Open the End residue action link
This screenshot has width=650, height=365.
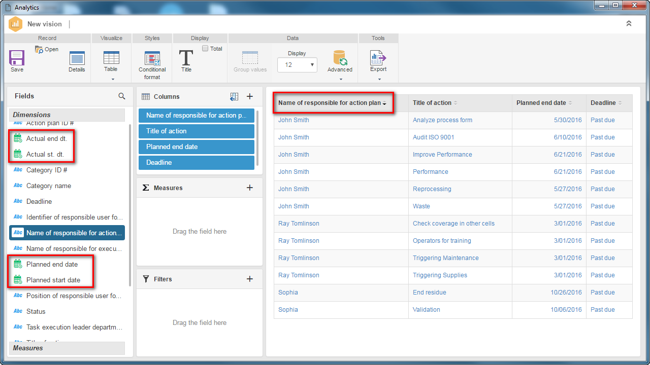pos(430,293)
